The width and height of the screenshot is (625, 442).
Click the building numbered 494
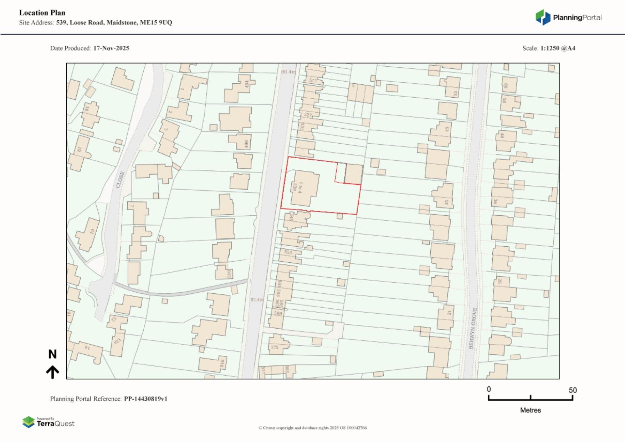(x=239, y=89)
